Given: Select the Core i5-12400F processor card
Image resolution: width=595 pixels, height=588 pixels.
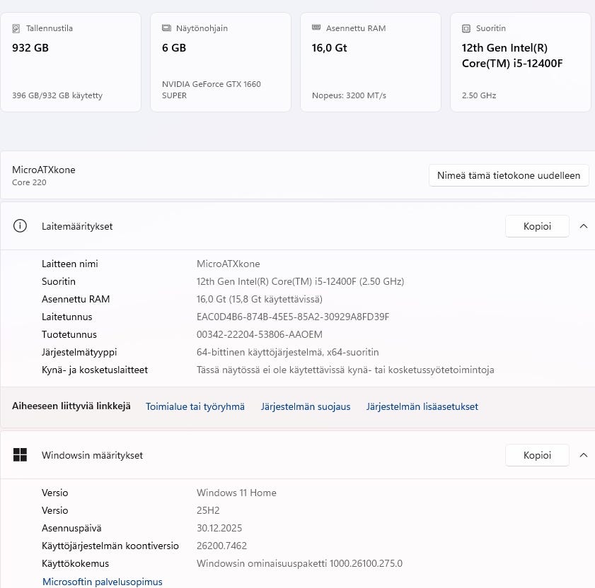Looking at the screenshot, I should (520, 62).
